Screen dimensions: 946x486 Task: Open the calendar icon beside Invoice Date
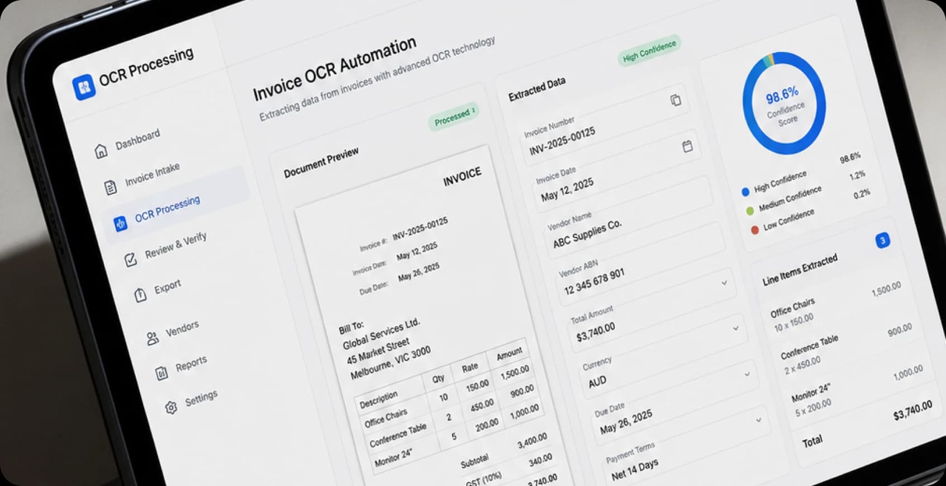(x=687, y=146)
